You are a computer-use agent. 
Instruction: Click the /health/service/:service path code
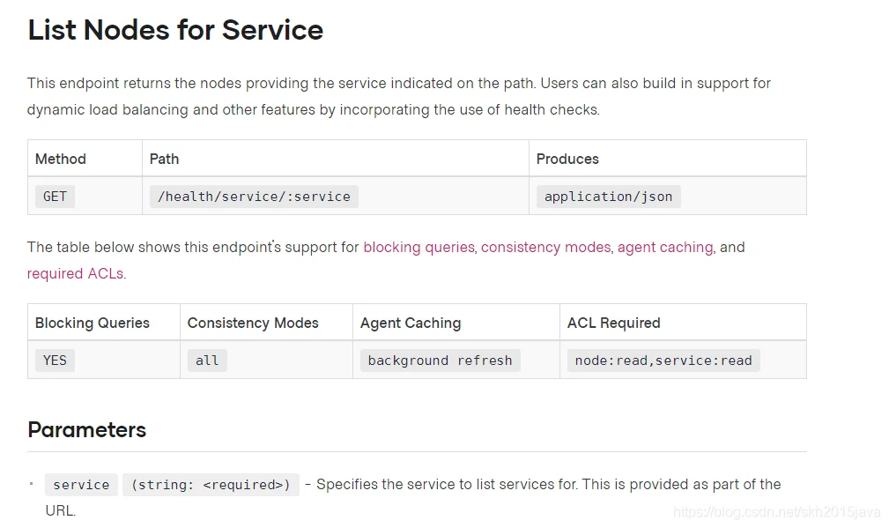click(x=254, y=197)
